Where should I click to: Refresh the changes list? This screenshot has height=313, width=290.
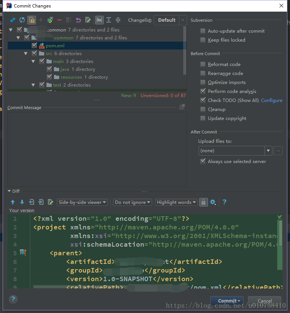click(22, 20)
